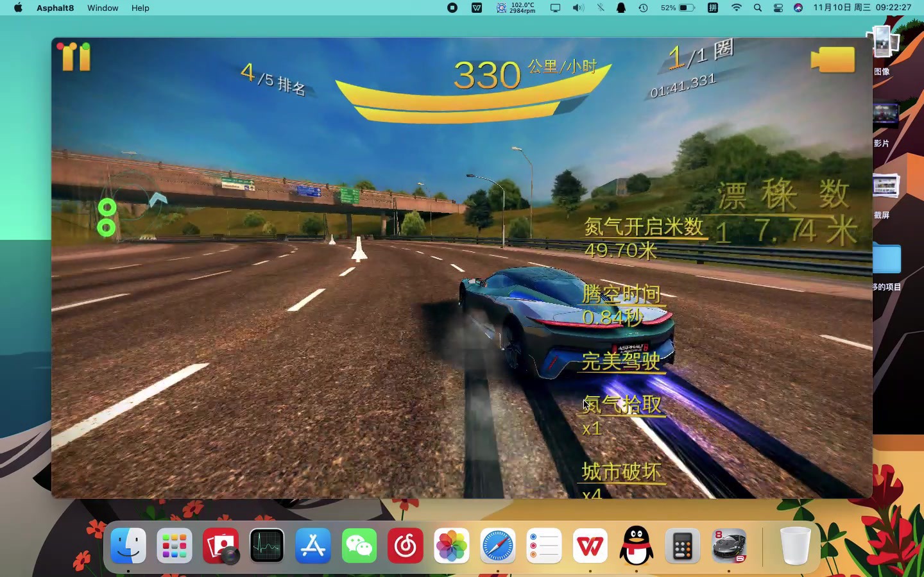Open WPS Office from the Dock
Image resolution: width=924 pixels, height=577 pixels.
coord(590,546)
